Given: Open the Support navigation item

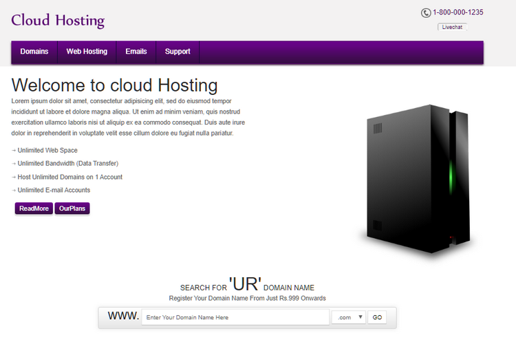Looking at the screenshot, I should pyautogui.click(x=178, y=52).
